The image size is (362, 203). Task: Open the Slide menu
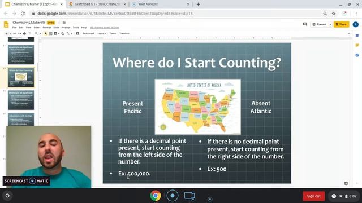56,28
